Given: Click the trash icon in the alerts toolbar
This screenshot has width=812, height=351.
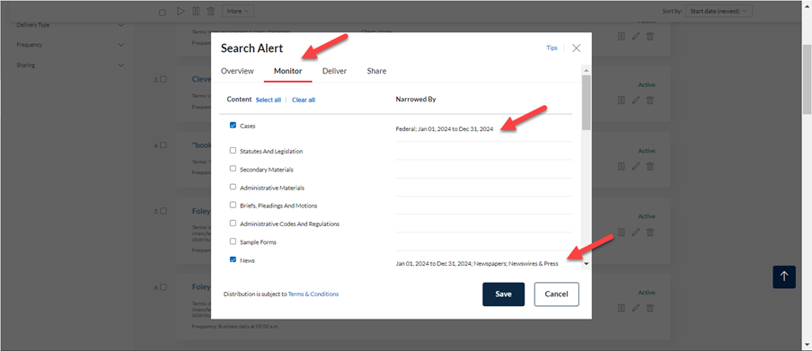Looking at the screenshot, I should pyautogui.click(x=211, y=11).
